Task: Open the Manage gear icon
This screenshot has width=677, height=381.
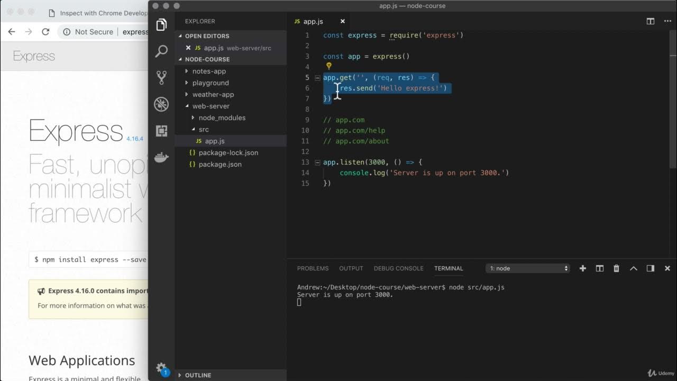Action: pyautogui.click(x=161, y=368)
